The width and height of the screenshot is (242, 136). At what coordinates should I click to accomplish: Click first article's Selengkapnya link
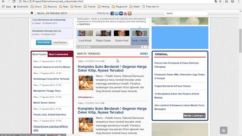click(x=86, y=97)
